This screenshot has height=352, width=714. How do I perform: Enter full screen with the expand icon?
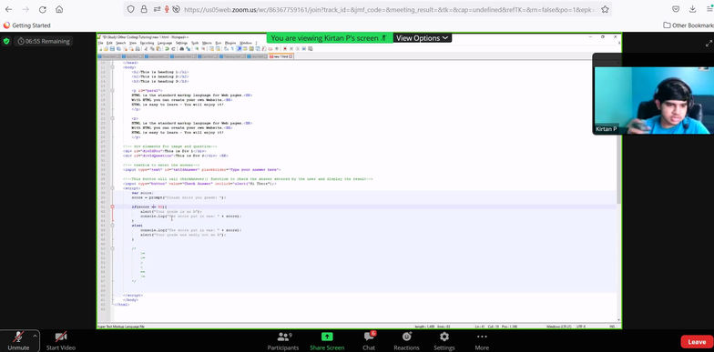(709, 44)
